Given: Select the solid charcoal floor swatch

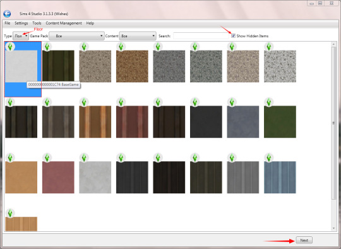Looking at the screenshot, I should [206, 122].
